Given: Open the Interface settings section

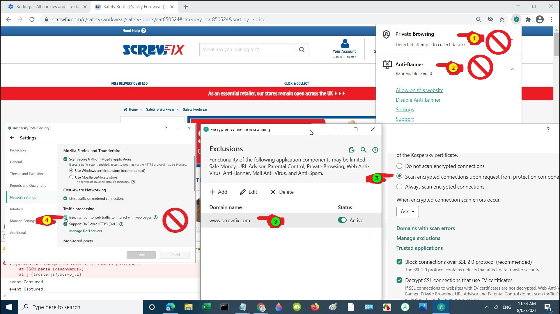Looking at the screenshot, I should [x=17, y=209].
